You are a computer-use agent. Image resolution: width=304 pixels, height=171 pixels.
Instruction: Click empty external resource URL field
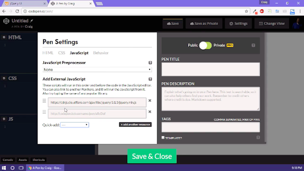(97, 114)
